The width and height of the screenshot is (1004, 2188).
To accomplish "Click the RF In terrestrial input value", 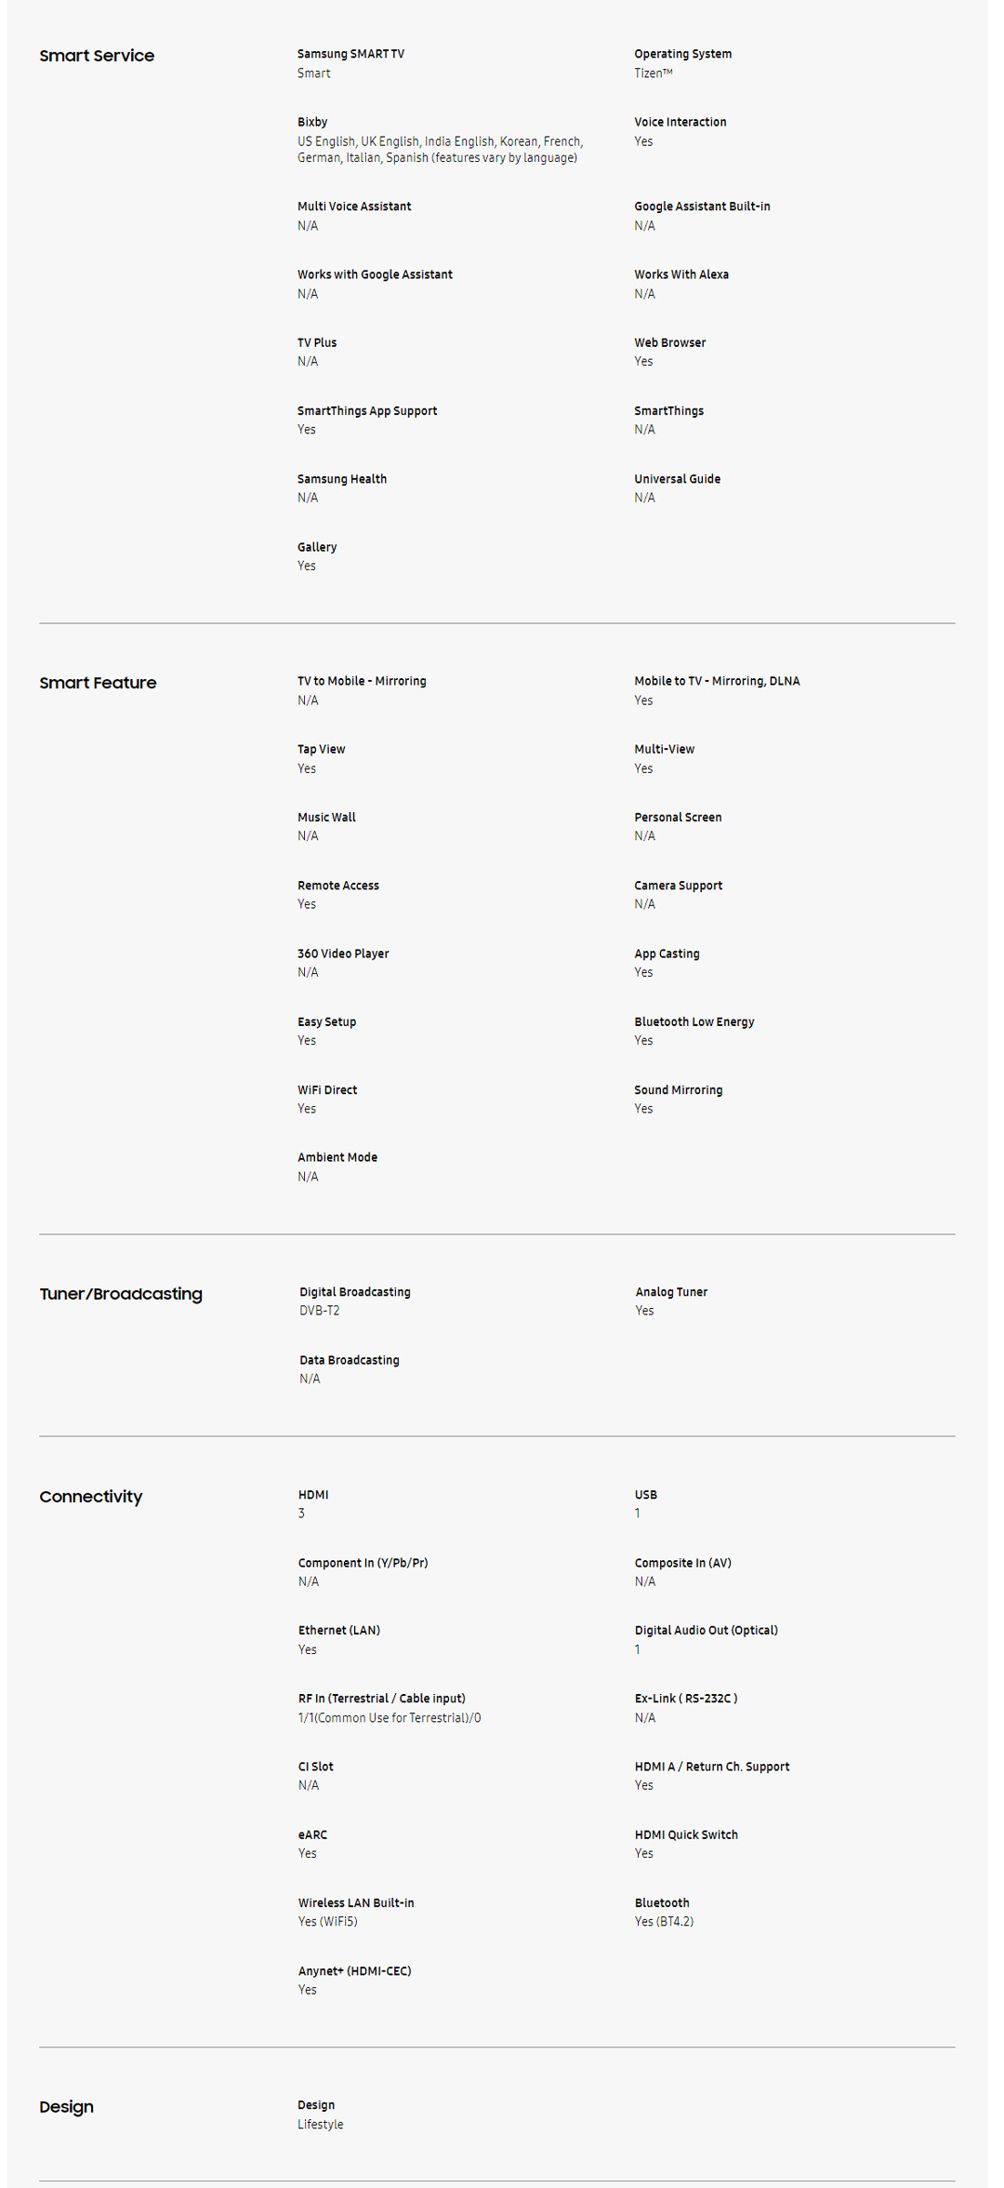I will pos(390,1718).
